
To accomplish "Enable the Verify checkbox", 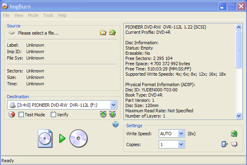I will click(53, 115).
